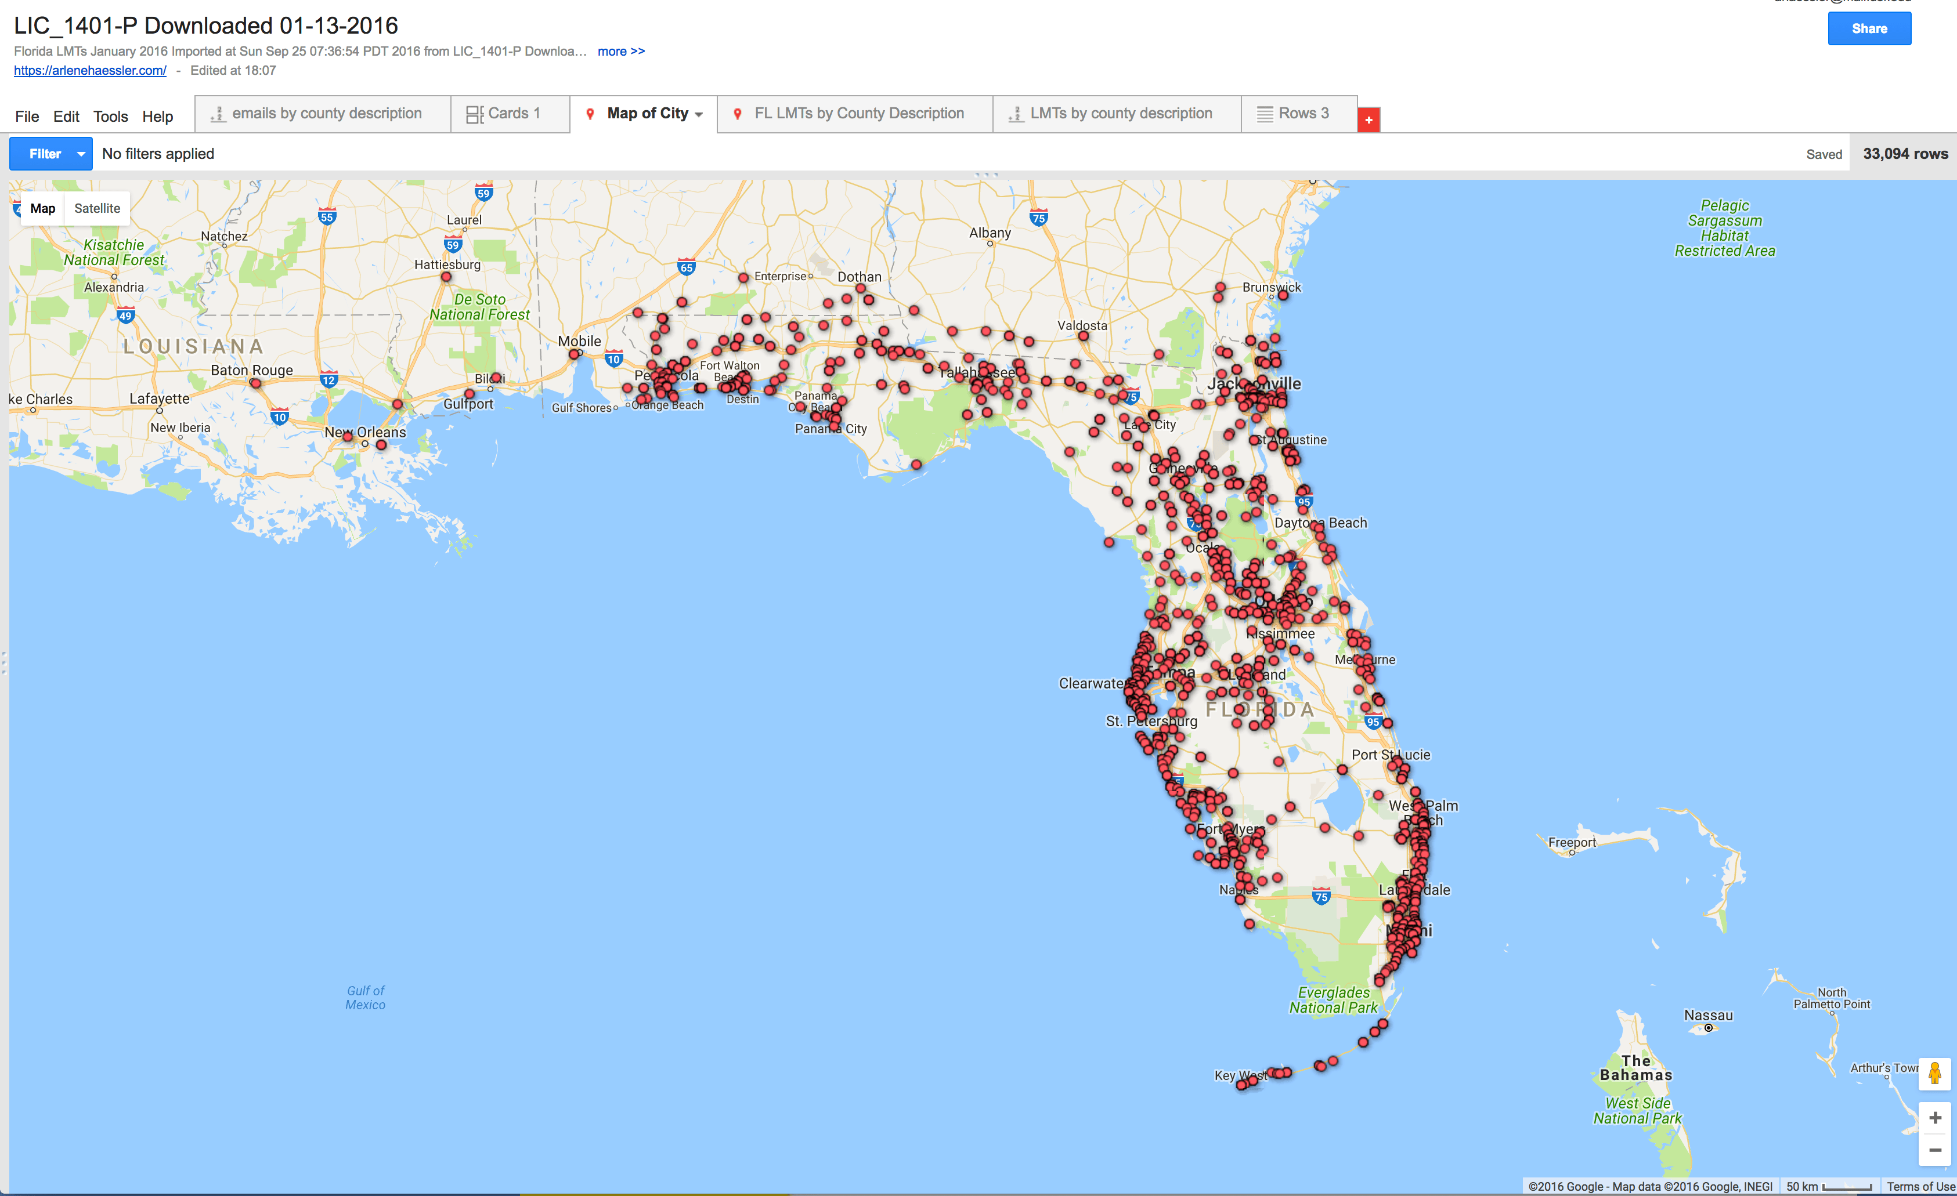Image resolution: width=1957 pixels, height=1196 pixels.
Task: Switch to Map view
Action: [x=43, y=208]
